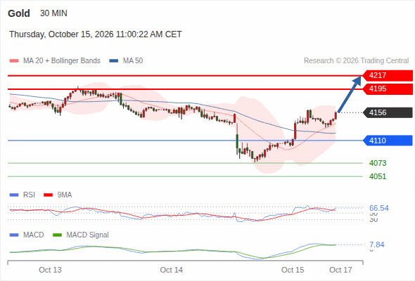The height and width of the screenshot is (281, 415).
Task: Click the blue 4110 pivot label
Action: (388, 140)
